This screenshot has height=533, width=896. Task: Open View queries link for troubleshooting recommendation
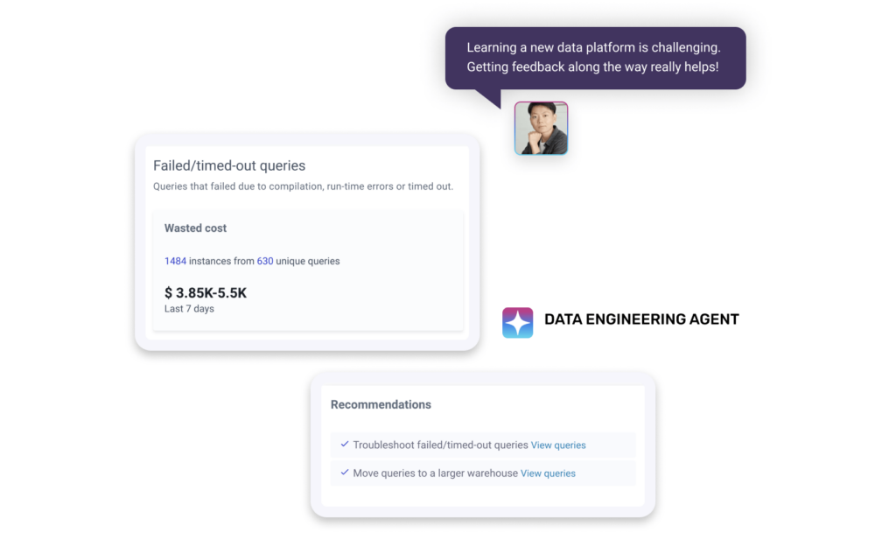click(x=557, y=445)
